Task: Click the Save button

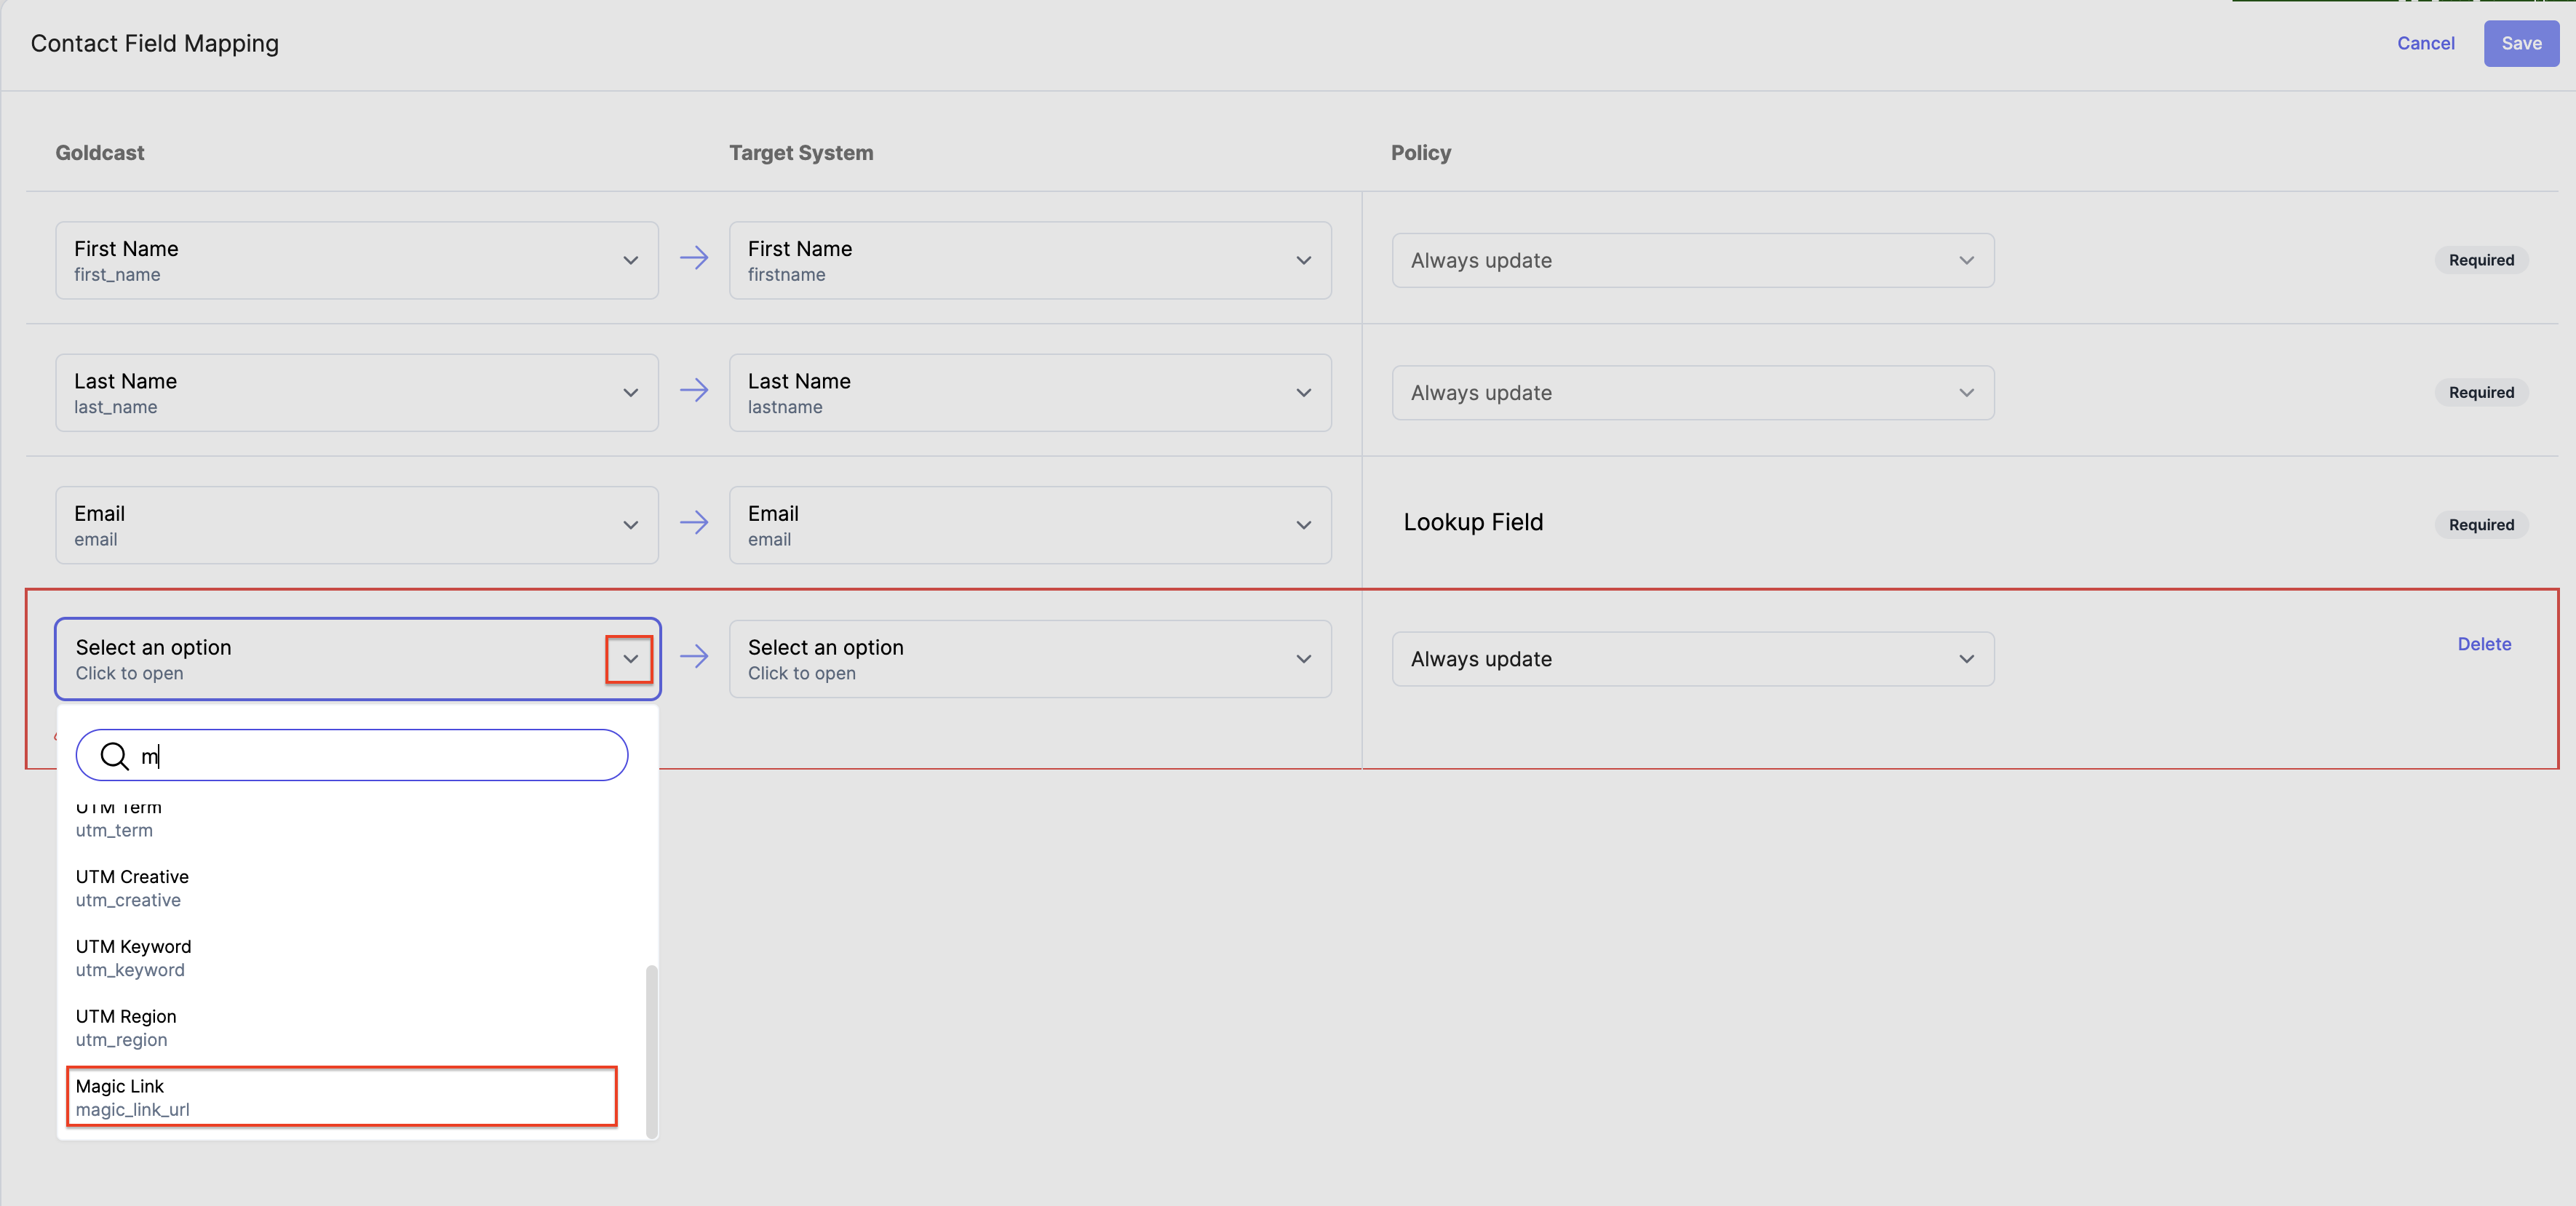Action: pyautogui.click(x=2520, y=43)
